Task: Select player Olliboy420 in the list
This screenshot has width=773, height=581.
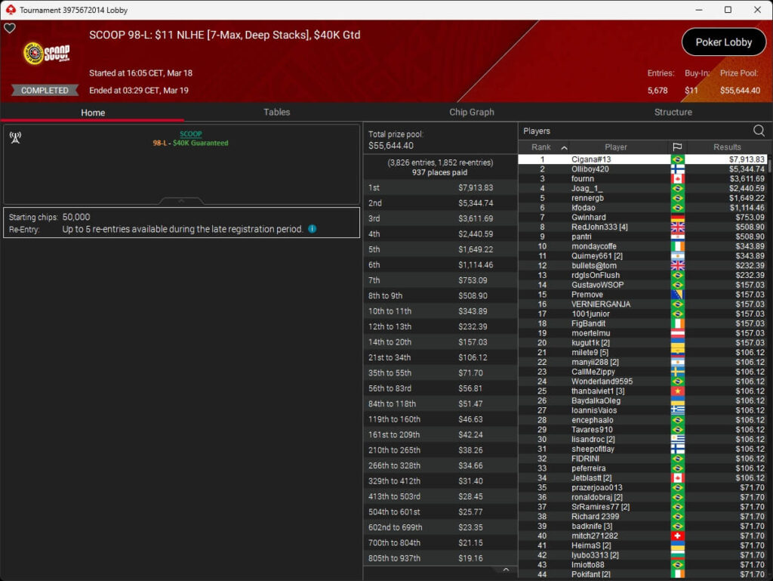Action: [590, 169]
